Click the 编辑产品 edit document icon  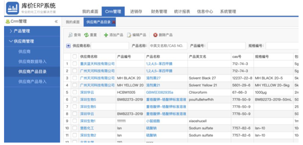[129, 35]
